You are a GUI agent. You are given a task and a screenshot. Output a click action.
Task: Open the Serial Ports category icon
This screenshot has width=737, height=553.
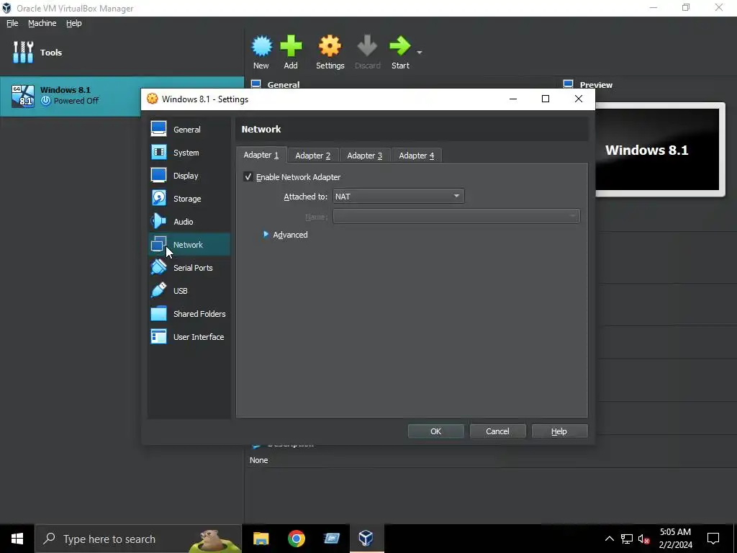pos(158,267)
